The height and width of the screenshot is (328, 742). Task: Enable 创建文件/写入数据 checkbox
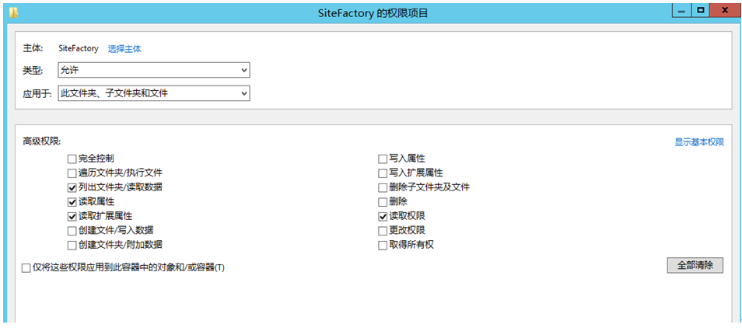point(72,230)
